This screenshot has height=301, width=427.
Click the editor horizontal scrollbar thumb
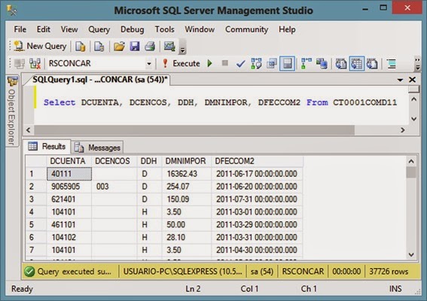[x=194, y=130]
